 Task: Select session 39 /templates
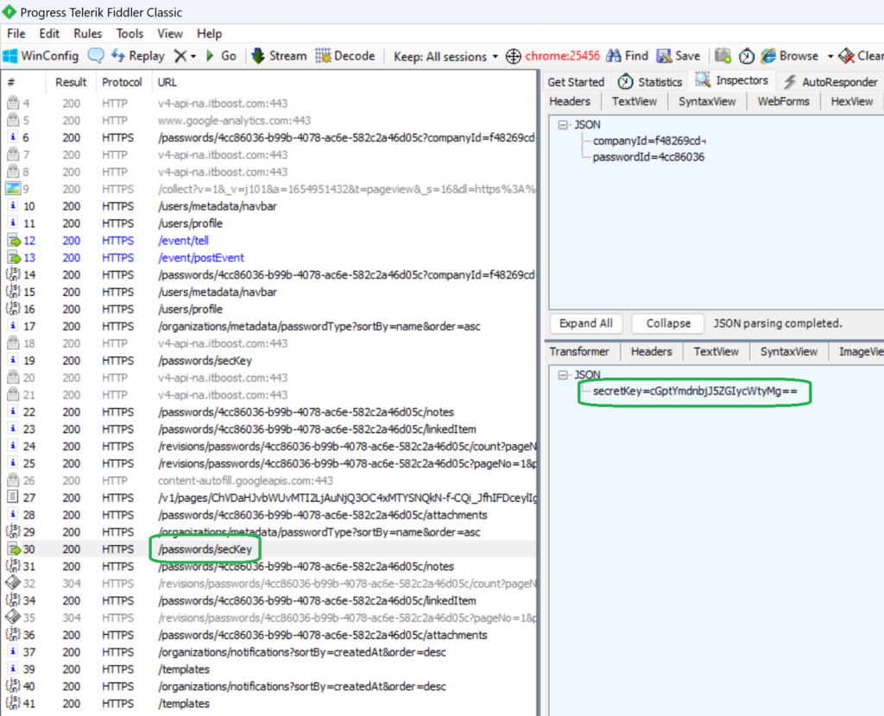[269, 669]
